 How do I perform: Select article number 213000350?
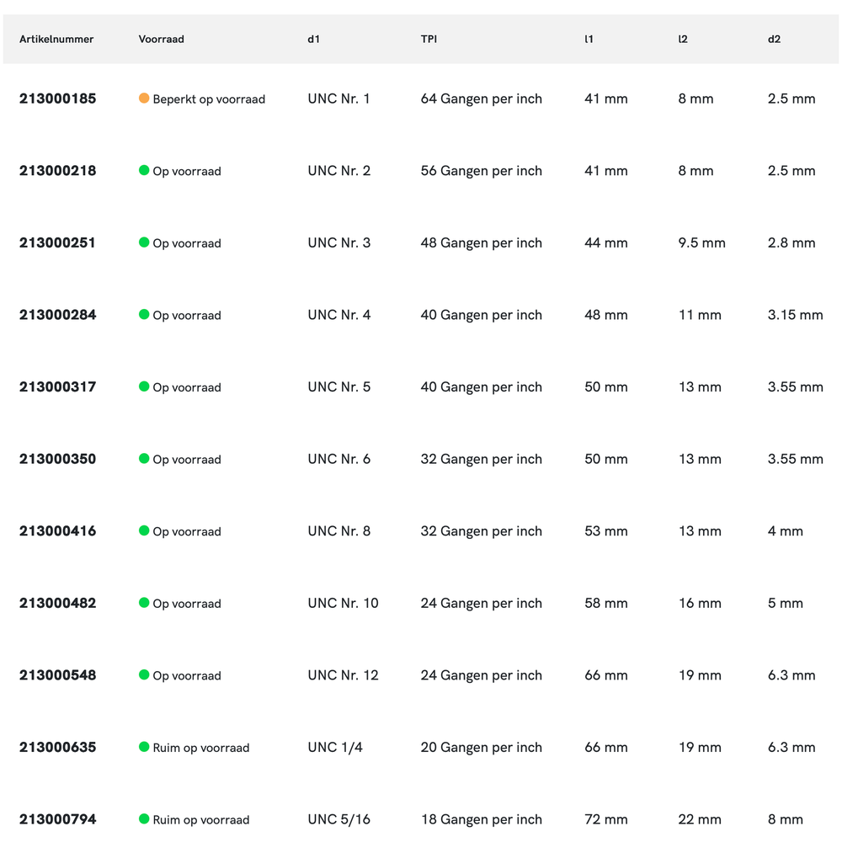[57, 459]
